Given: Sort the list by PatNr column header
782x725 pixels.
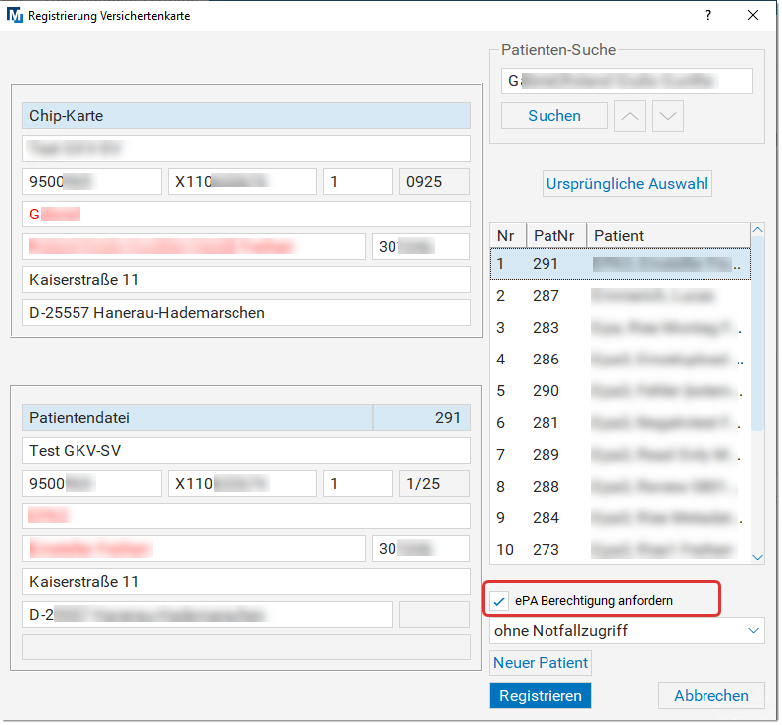Looking at the screenshot, I should (555, 235).
